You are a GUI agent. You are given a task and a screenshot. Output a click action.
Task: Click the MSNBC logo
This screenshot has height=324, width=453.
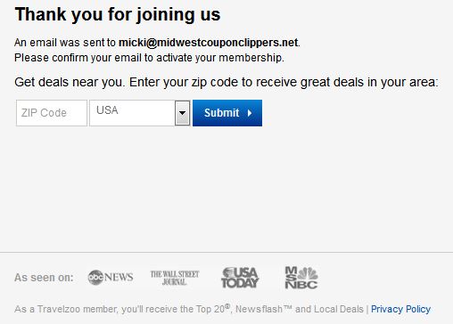301,278
